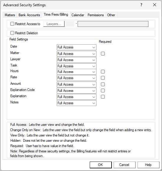This screenshot has width=162, height=171.
Task: Check the Required box for Hours
Action: click(x=103, y=72)
